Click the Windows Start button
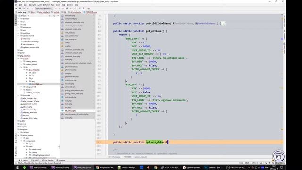The height and width of the screenshot is (170, 302). (17, 168)
